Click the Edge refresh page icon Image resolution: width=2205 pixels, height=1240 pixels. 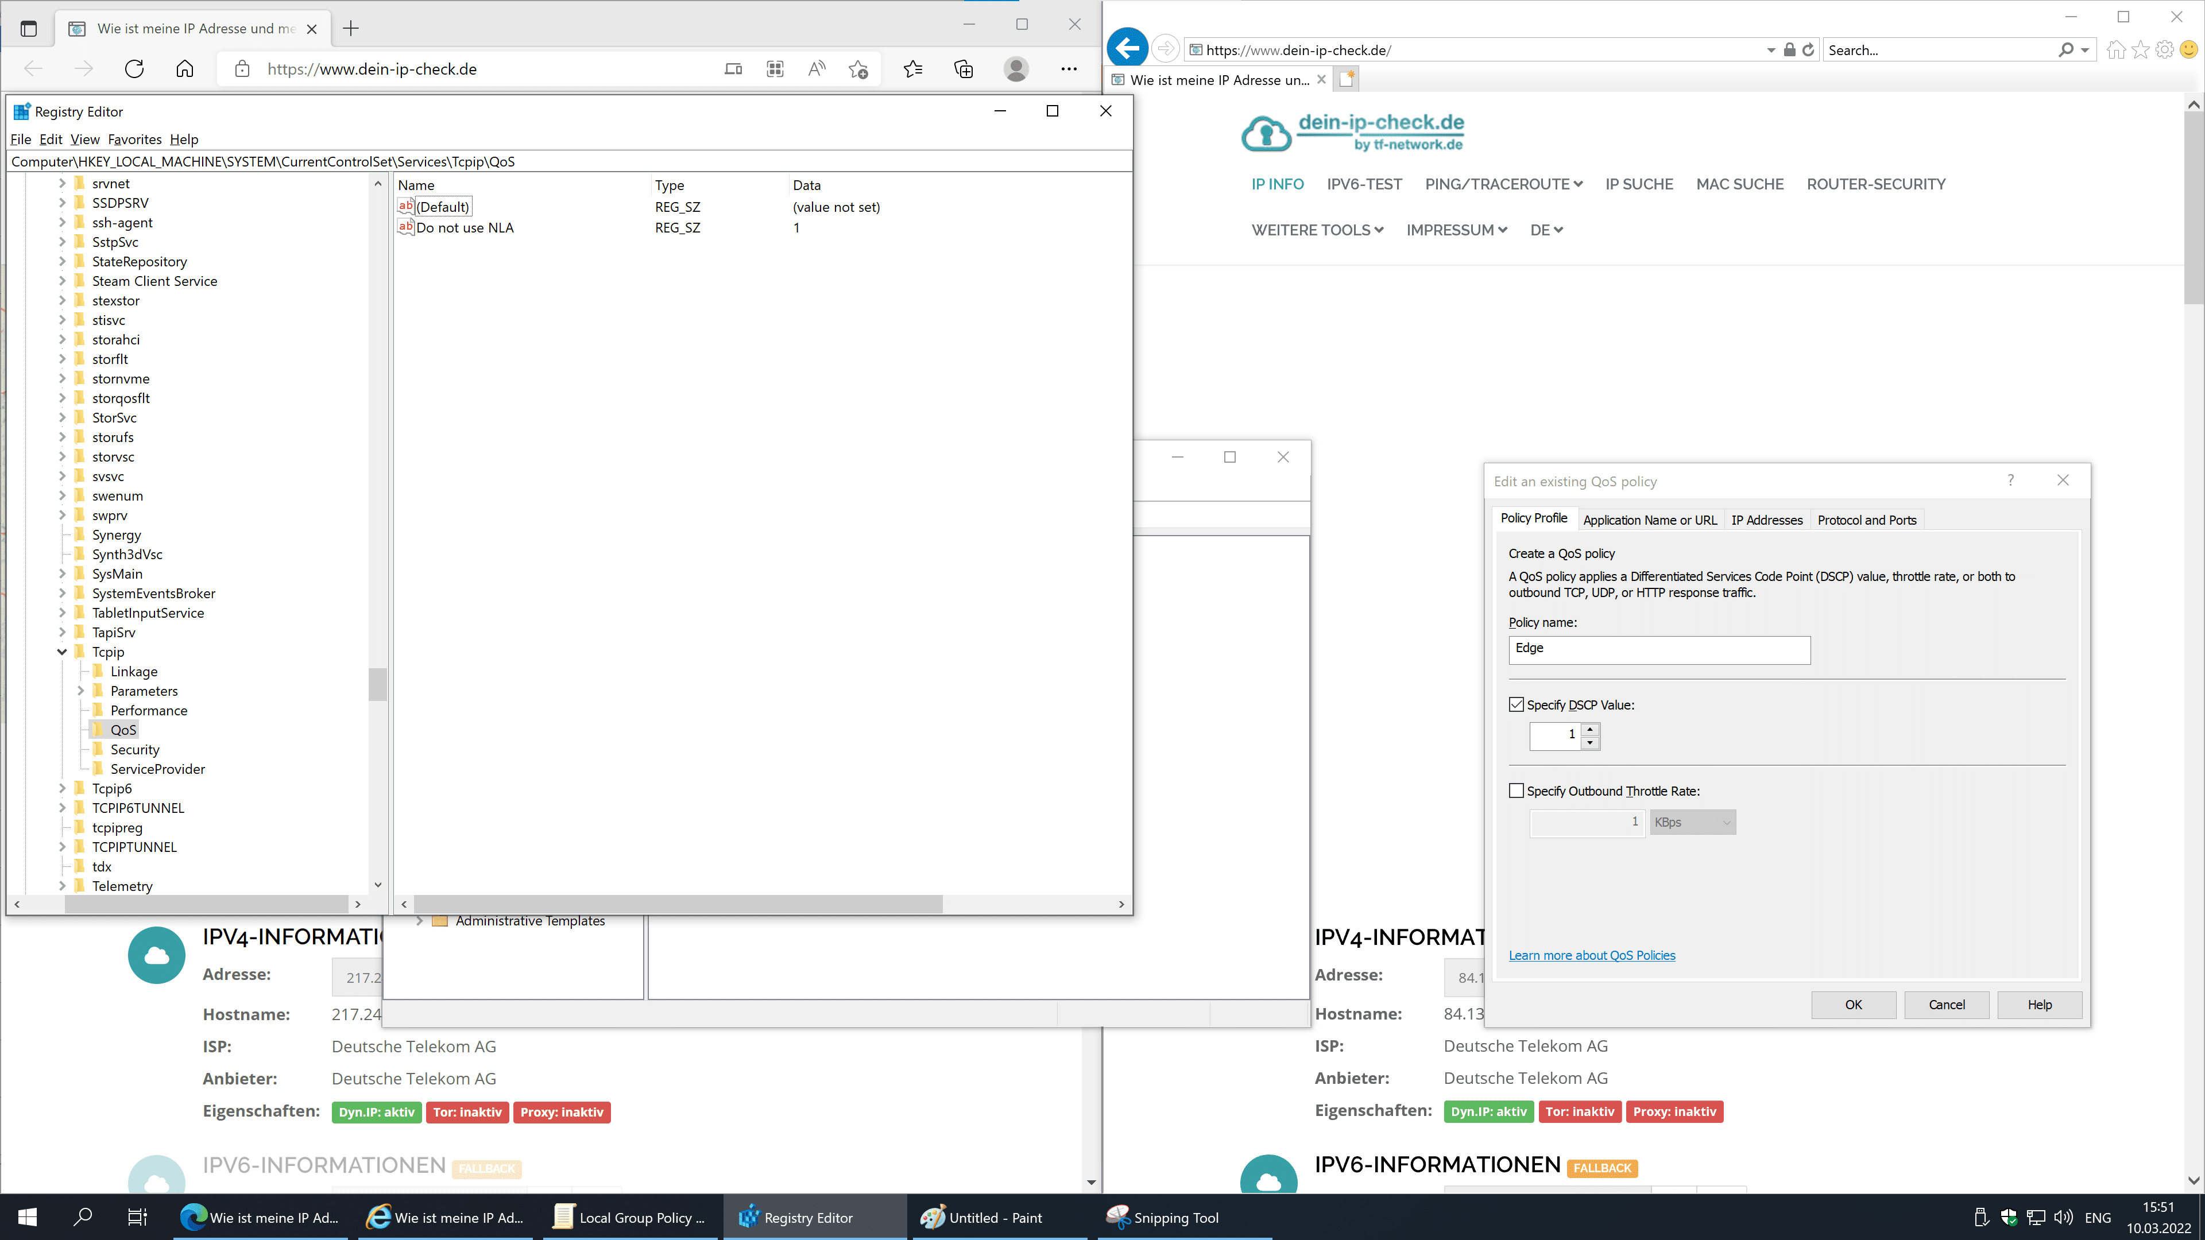134,69
